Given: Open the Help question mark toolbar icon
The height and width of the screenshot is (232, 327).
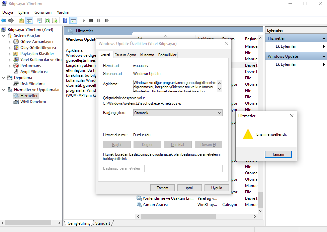Looking at the screenshot, I should point(65,20).
